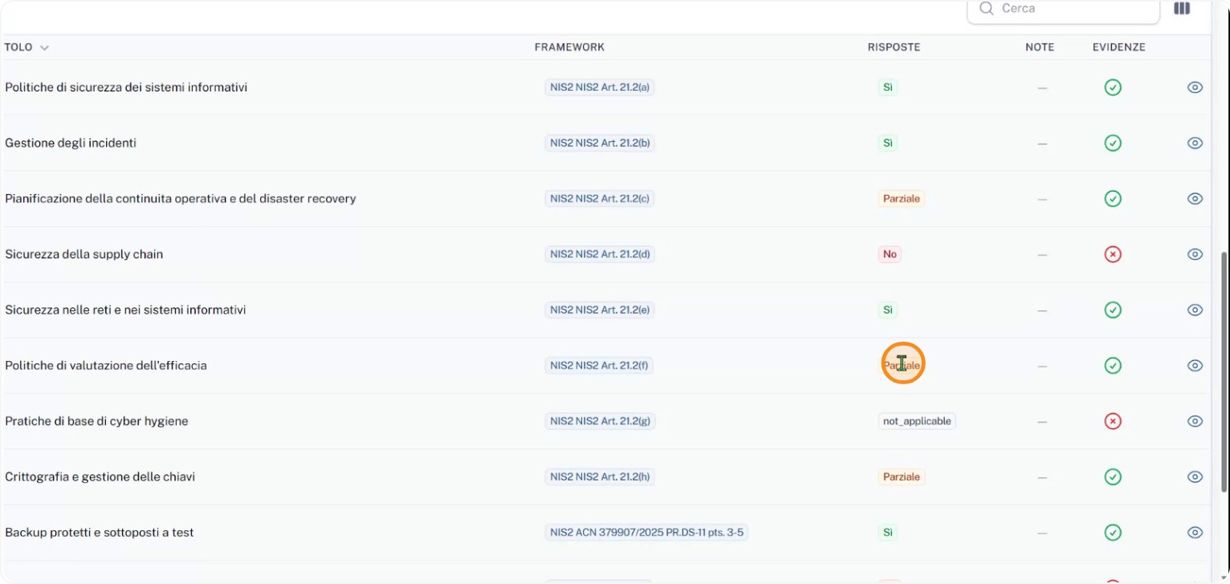Select the not_applicable response badge

(917, 421)
